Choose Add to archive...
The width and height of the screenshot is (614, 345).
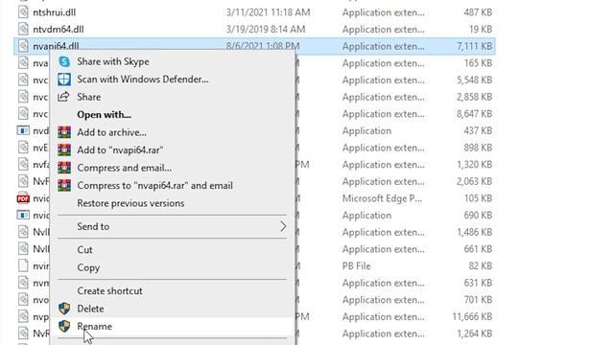coord(111,132)
